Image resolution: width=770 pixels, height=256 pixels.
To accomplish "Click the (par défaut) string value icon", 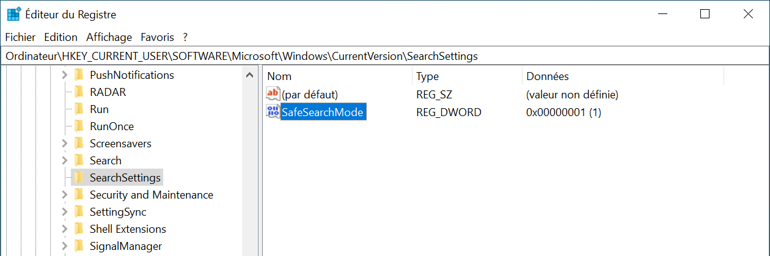I will [273, 94].
